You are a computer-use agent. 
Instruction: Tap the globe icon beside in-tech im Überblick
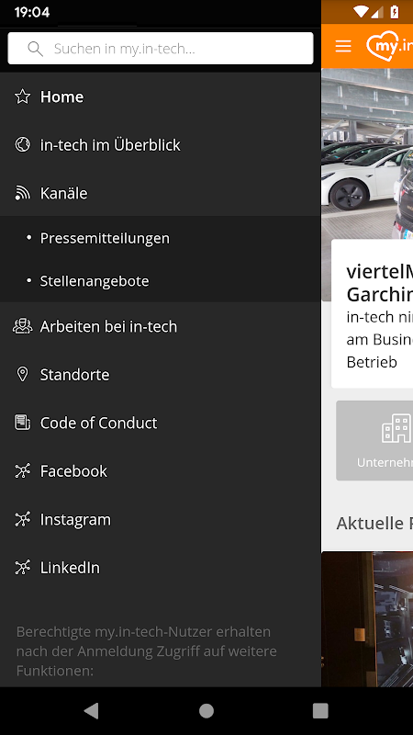22,145
